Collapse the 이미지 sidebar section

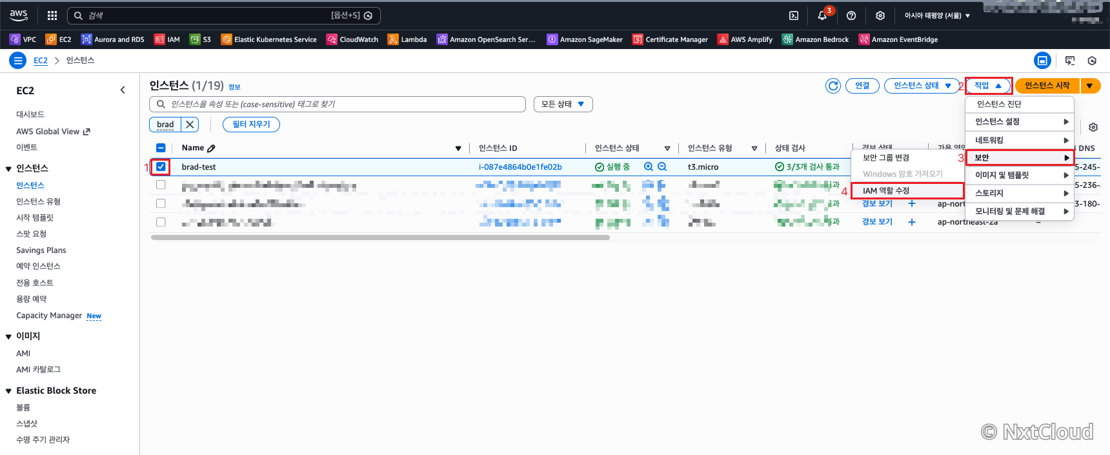(x=8, y=337)
